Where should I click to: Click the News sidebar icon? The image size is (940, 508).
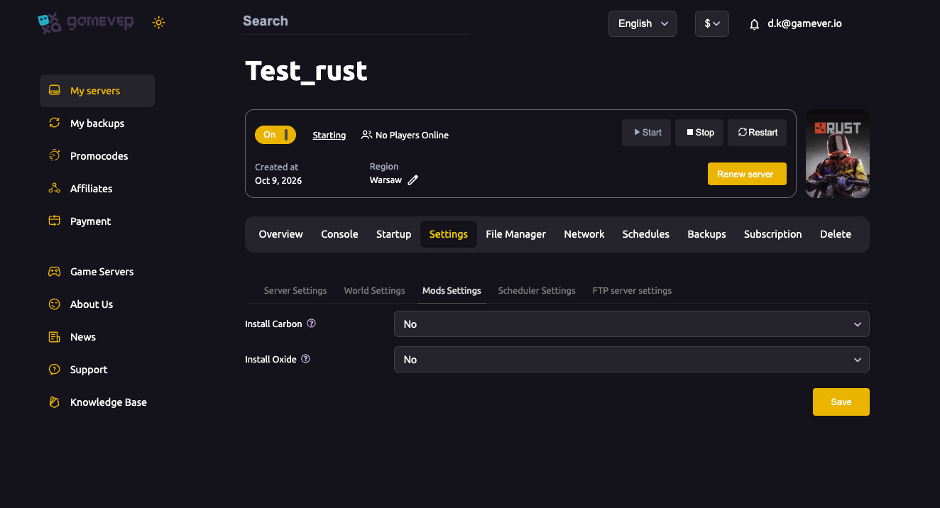(x=54, y=337)
